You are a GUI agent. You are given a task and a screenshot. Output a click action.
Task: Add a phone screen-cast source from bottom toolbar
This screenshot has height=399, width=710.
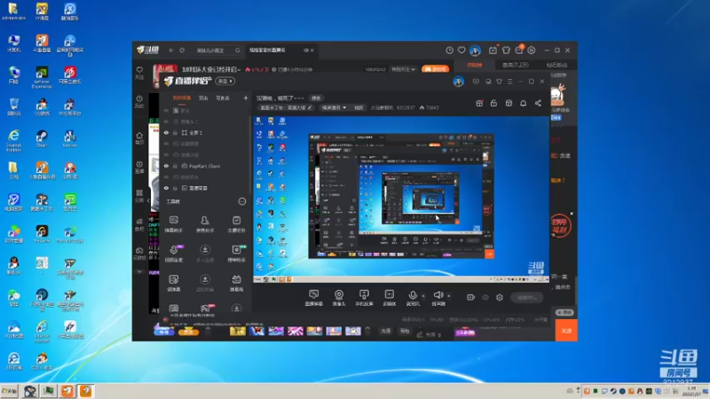pyautogui.click(x=364, y=298)
